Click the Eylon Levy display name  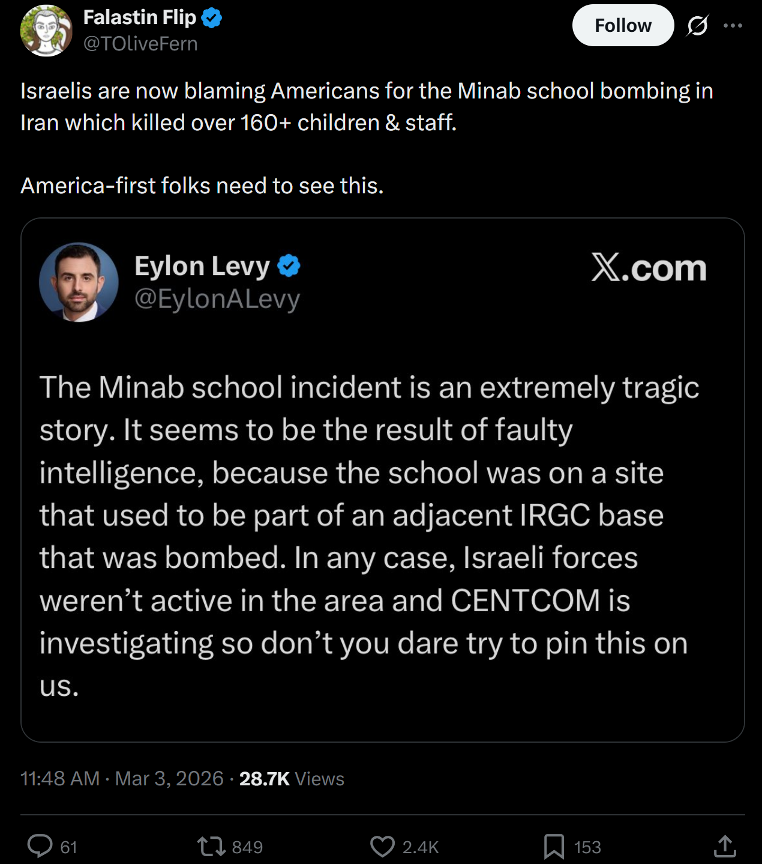pyautogui.click(x=202, y=266)
